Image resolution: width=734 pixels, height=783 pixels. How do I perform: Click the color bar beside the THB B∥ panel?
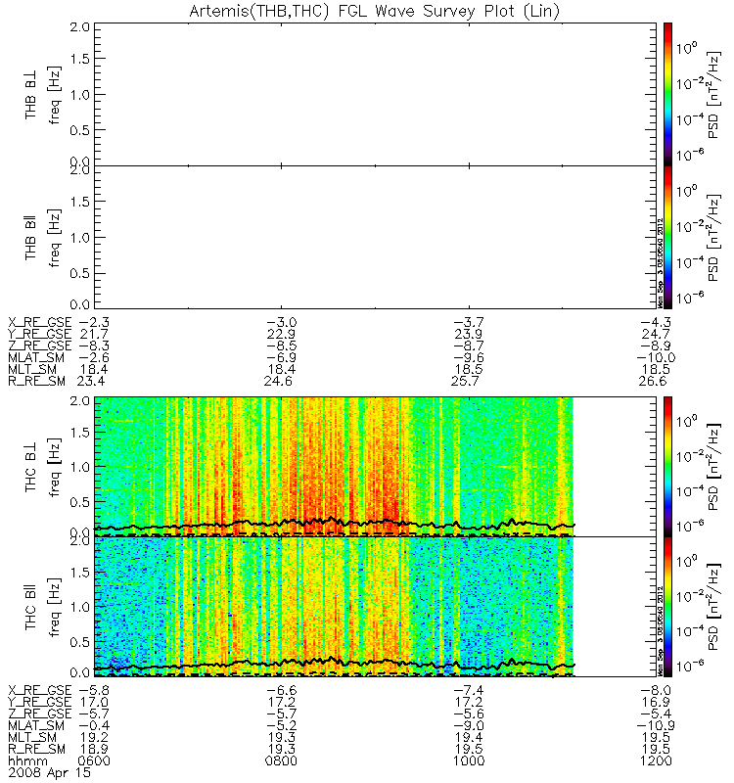667,237
